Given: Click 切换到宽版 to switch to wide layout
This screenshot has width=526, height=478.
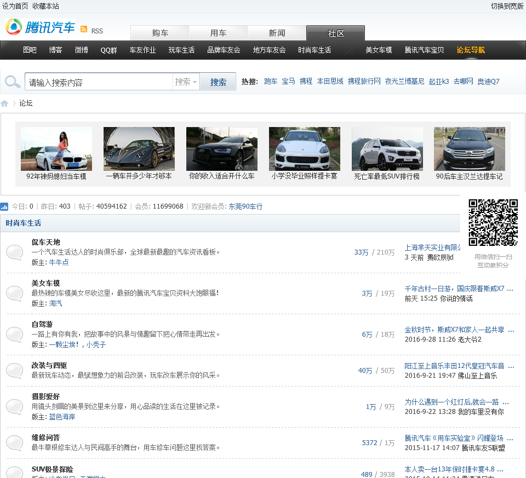Looking at the screenshot, I should pyautogui.click(x=507, y=6).
